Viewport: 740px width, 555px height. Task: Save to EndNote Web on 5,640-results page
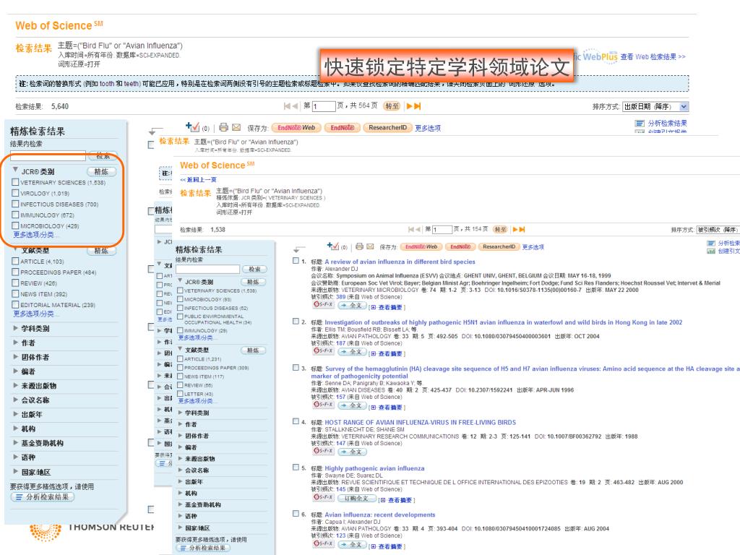tap(296, 127)
